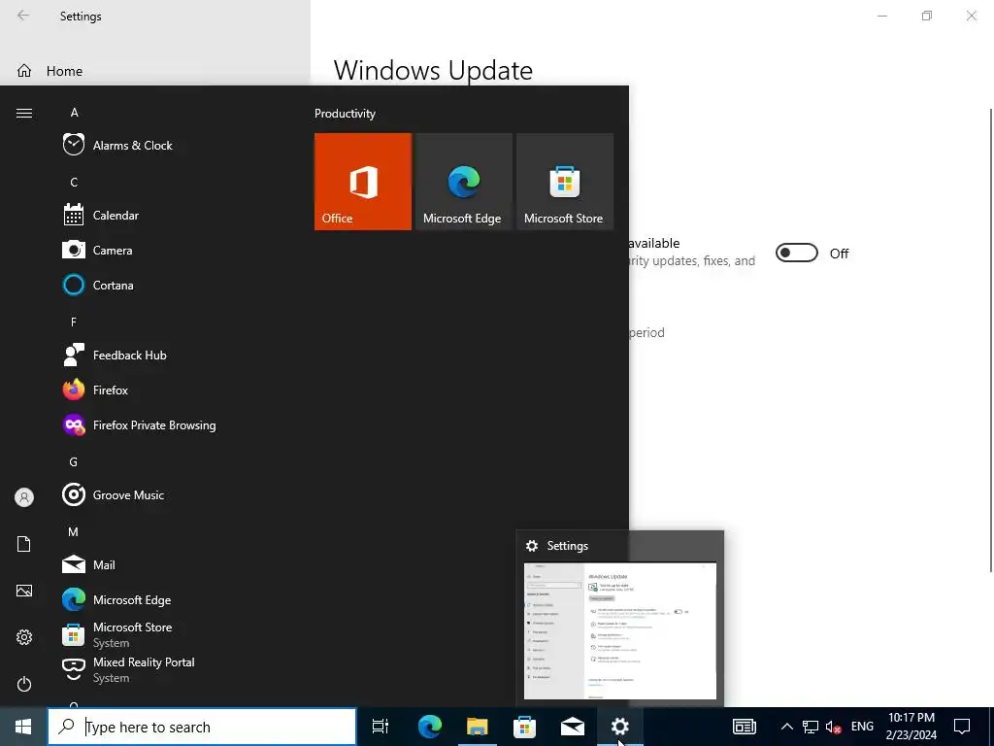Click the Microsoft Store tile
Image resolution: width=994 pixels, height=746 pixels.
565,182
